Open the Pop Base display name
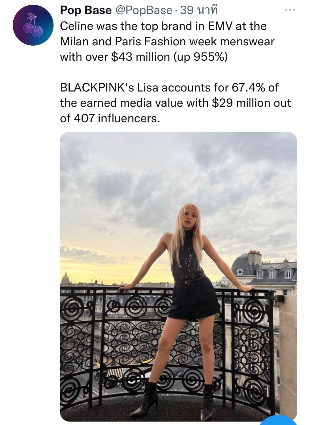The height and width of the screenshot is (425, 310). pos(86,10)
